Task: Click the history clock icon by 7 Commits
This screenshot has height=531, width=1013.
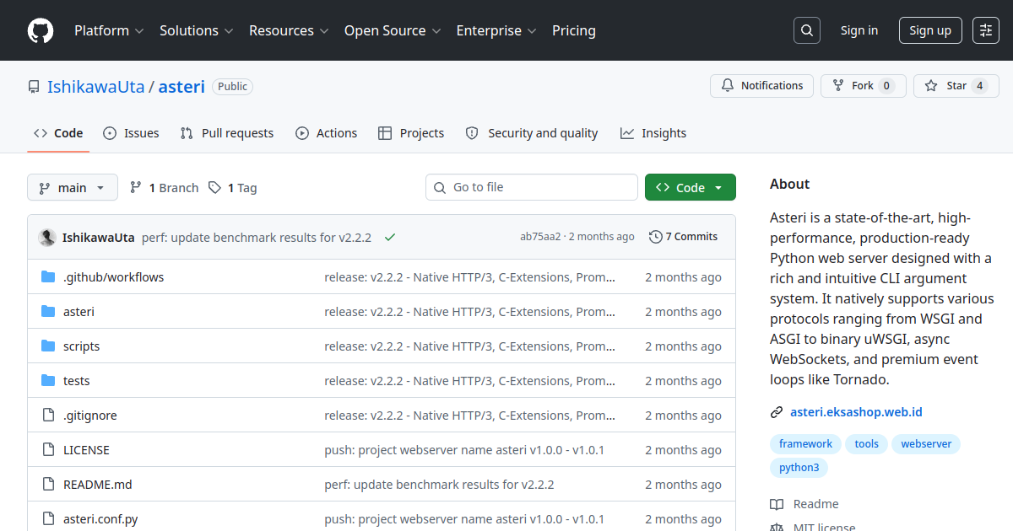Action: 656,237
